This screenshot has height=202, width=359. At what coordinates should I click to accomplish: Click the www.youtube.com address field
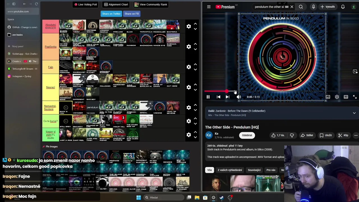point(22,12)
